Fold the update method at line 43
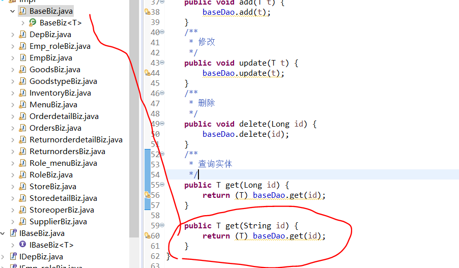Image resolution: width=459 pixels, height=268 pixels. coord(162,63)
